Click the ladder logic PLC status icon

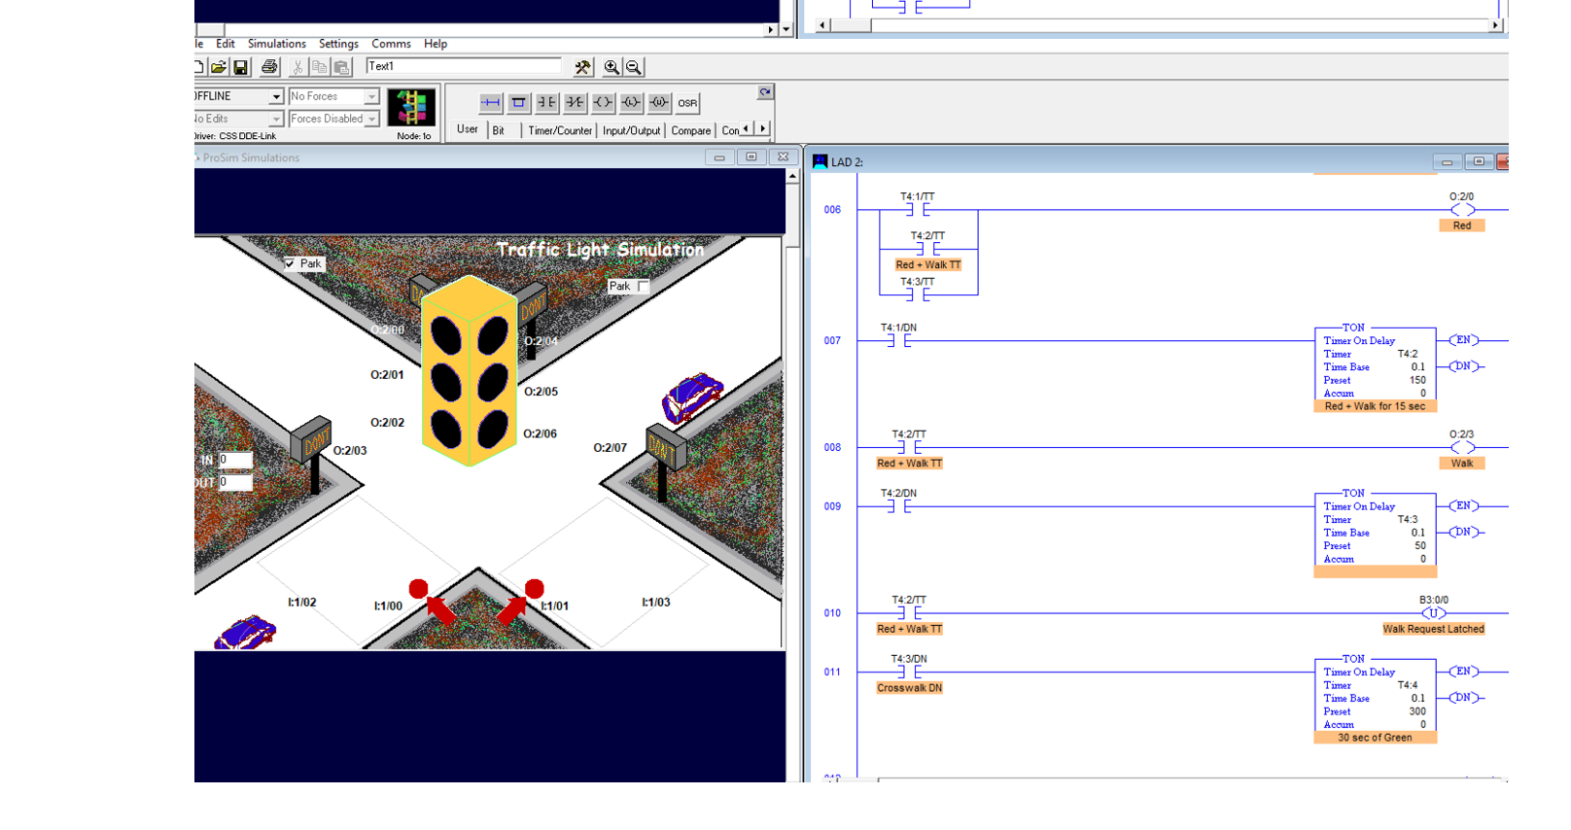411,107
